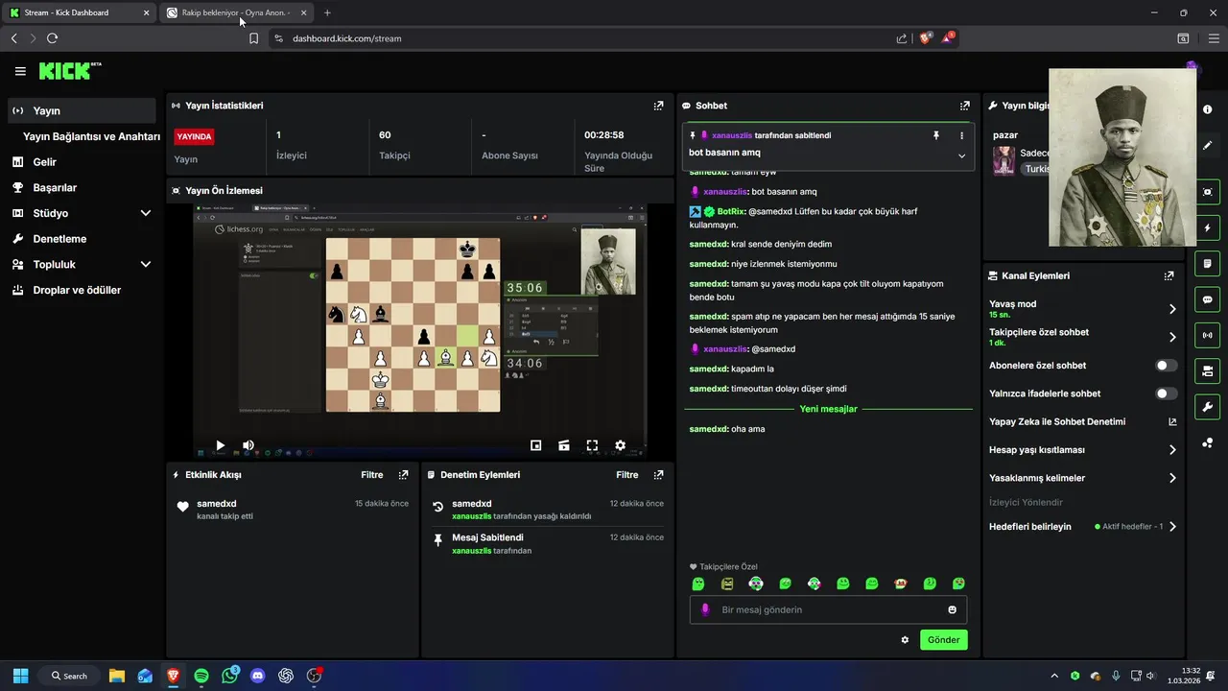Open settings gear in stream preview player

point(620,445)
